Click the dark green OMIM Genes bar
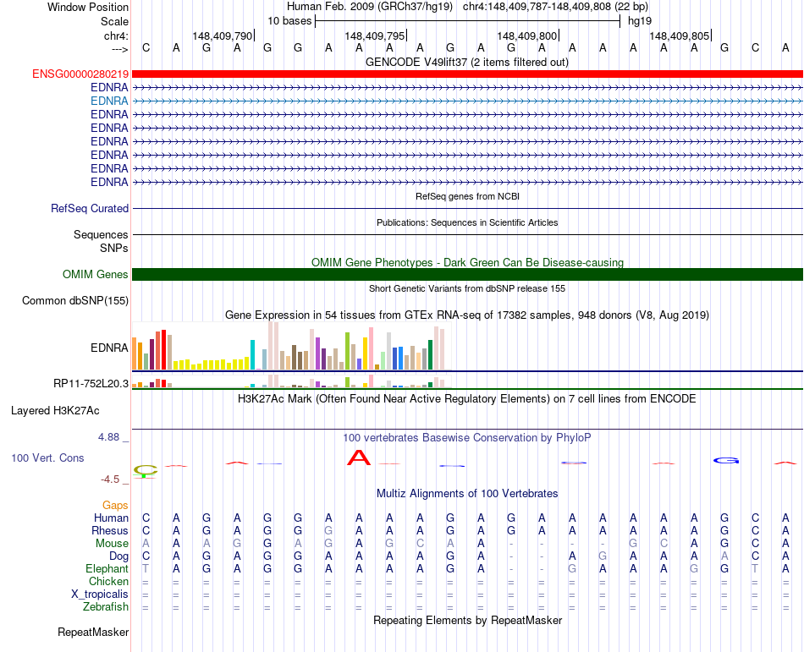The height and width of the screenshot is (652, 804). click(467, 274)
